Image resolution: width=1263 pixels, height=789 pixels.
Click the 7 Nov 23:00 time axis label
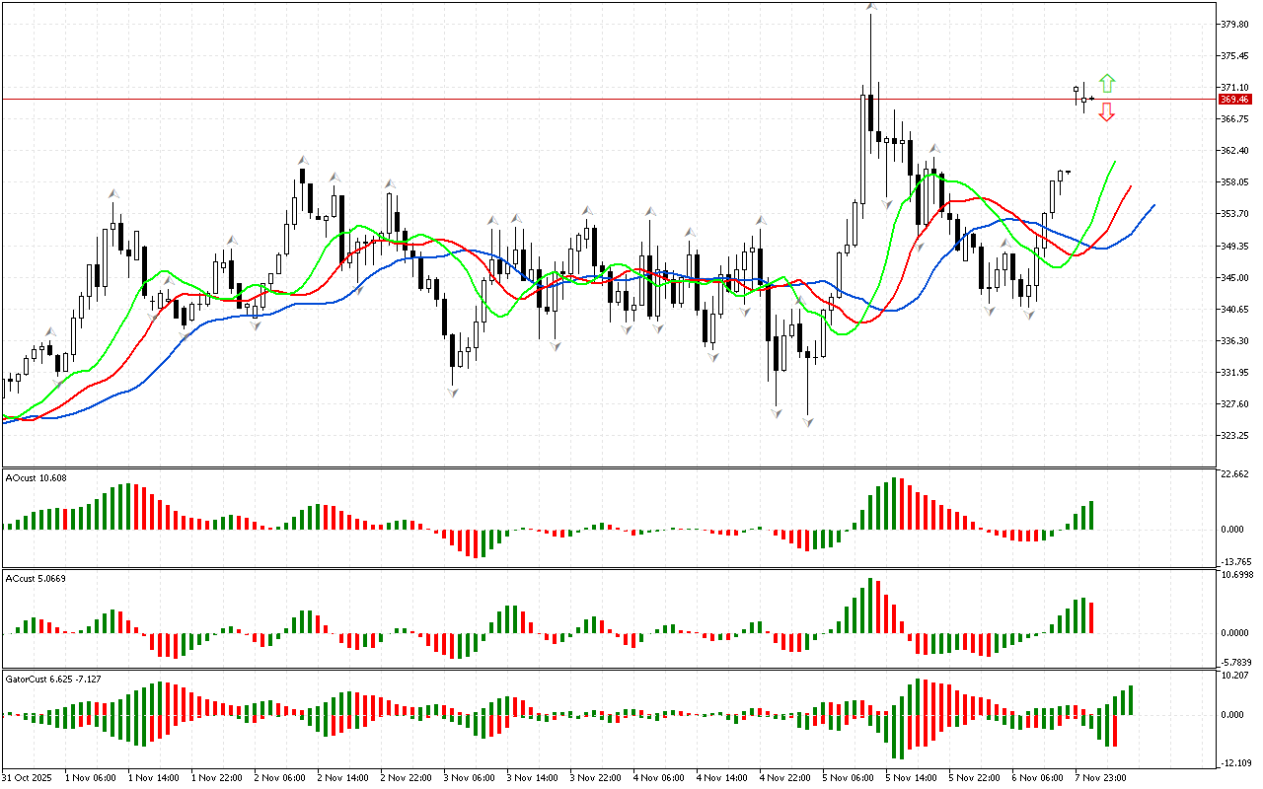coord(1100,777)
